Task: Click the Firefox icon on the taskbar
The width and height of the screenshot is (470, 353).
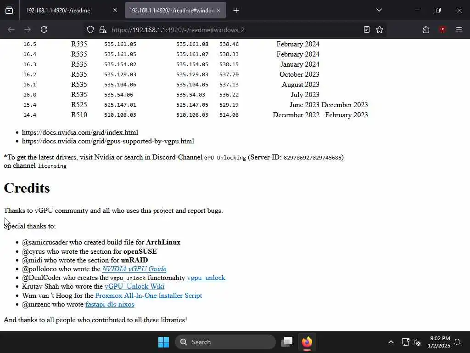Action: click(307, 342)
